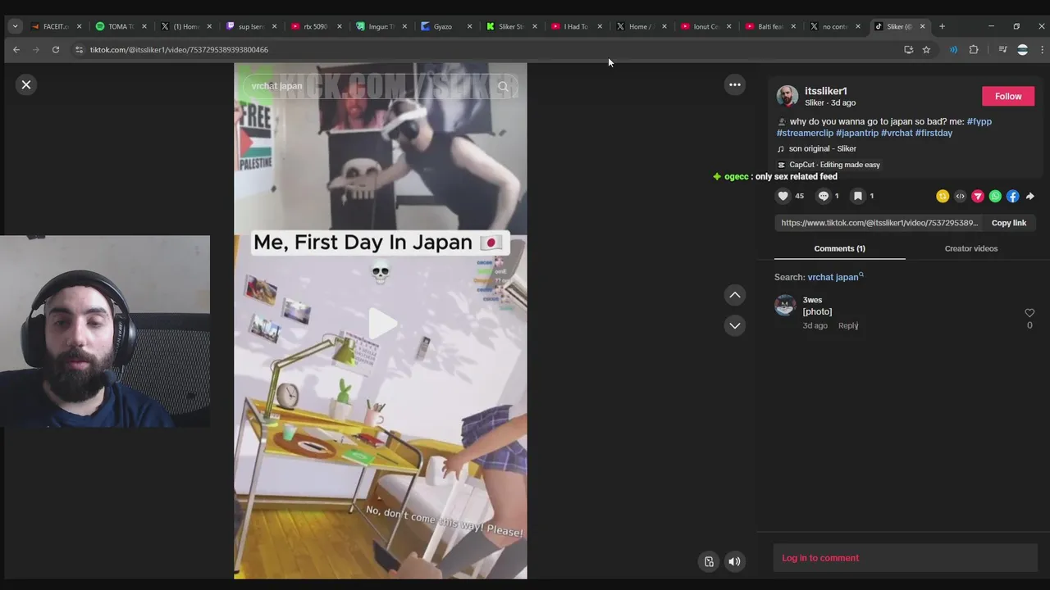Image resolution: width=1050 pixels, height=590 pixels.
Task: Open the #streamerclip hashtag
Action: tap(805, 133)
